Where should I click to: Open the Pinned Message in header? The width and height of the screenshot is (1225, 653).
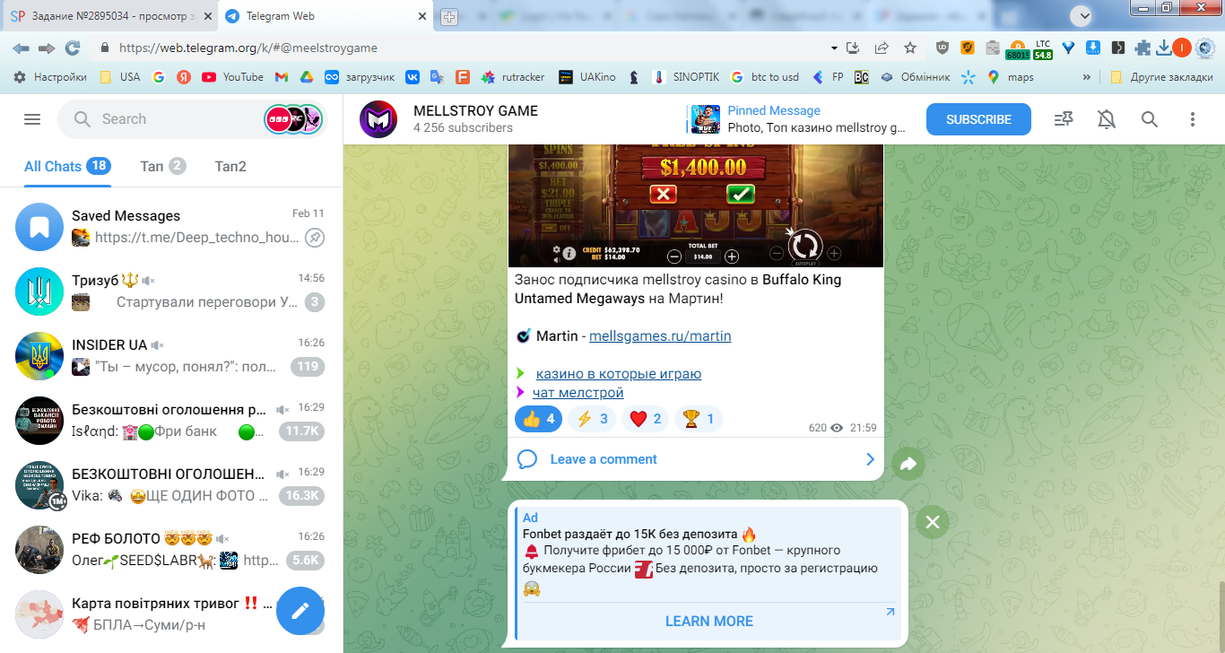[798, 119]
